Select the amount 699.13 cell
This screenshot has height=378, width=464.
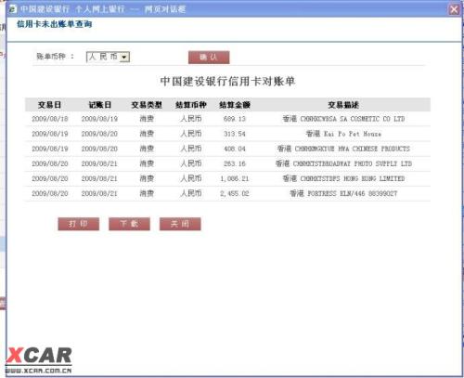[x=235, y=119]
